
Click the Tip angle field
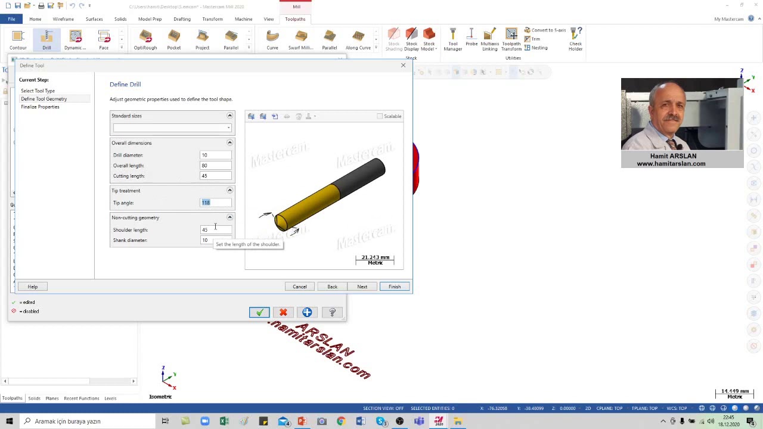[215, 203]
